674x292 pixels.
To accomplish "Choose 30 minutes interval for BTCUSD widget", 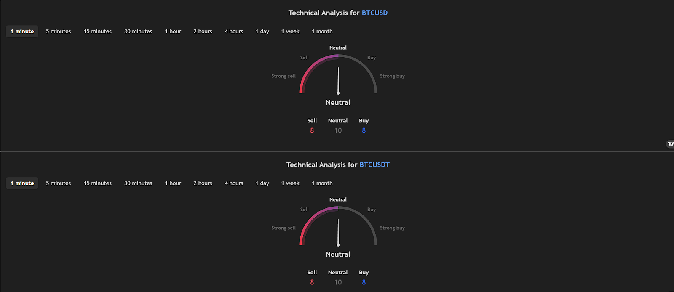I will (x=138, y=32).
